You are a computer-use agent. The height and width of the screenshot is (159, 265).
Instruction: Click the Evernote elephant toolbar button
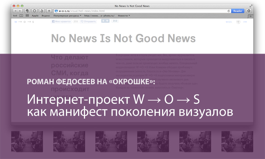pyautogui.click(x=27, y=11)
